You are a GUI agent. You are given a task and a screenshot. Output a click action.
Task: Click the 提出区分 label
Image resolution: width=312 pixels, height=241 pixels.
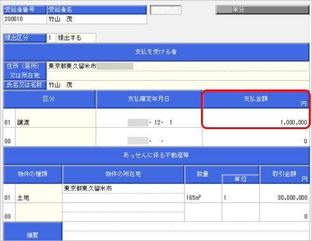tap(25, 38)
